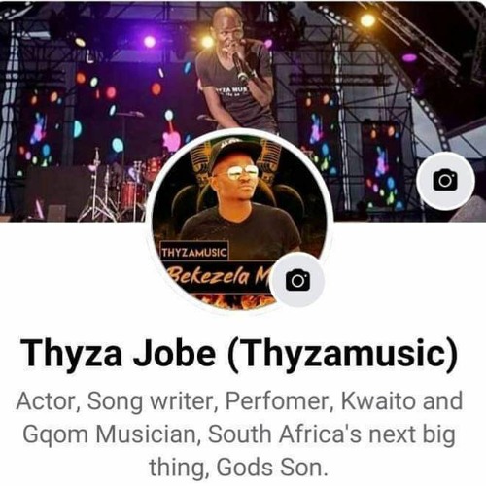Tap the performer's t-shirt logo text

(x=231, y=89)
